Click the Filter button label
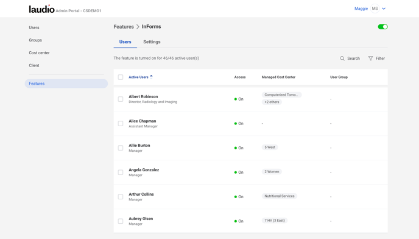419x239 pixels. [380, 59]
